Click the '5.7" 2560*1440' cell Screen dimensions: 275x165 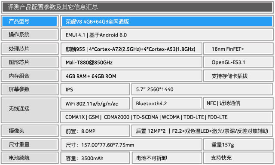coord(202,89)
